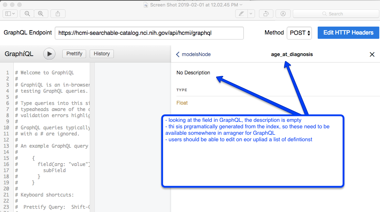Screen dimensions: 380x212
Task: Click the TYPE section header
Action: tap(182, 90)
